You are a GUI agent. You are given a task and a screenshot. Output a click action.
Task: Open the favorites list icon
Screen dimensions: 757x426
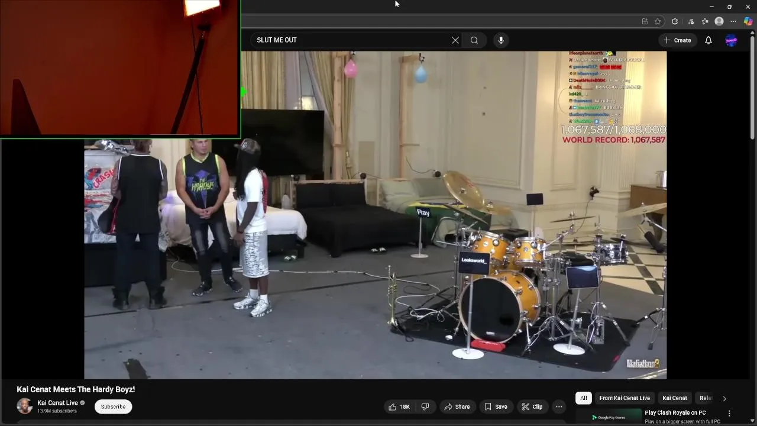tap(705, 21)
